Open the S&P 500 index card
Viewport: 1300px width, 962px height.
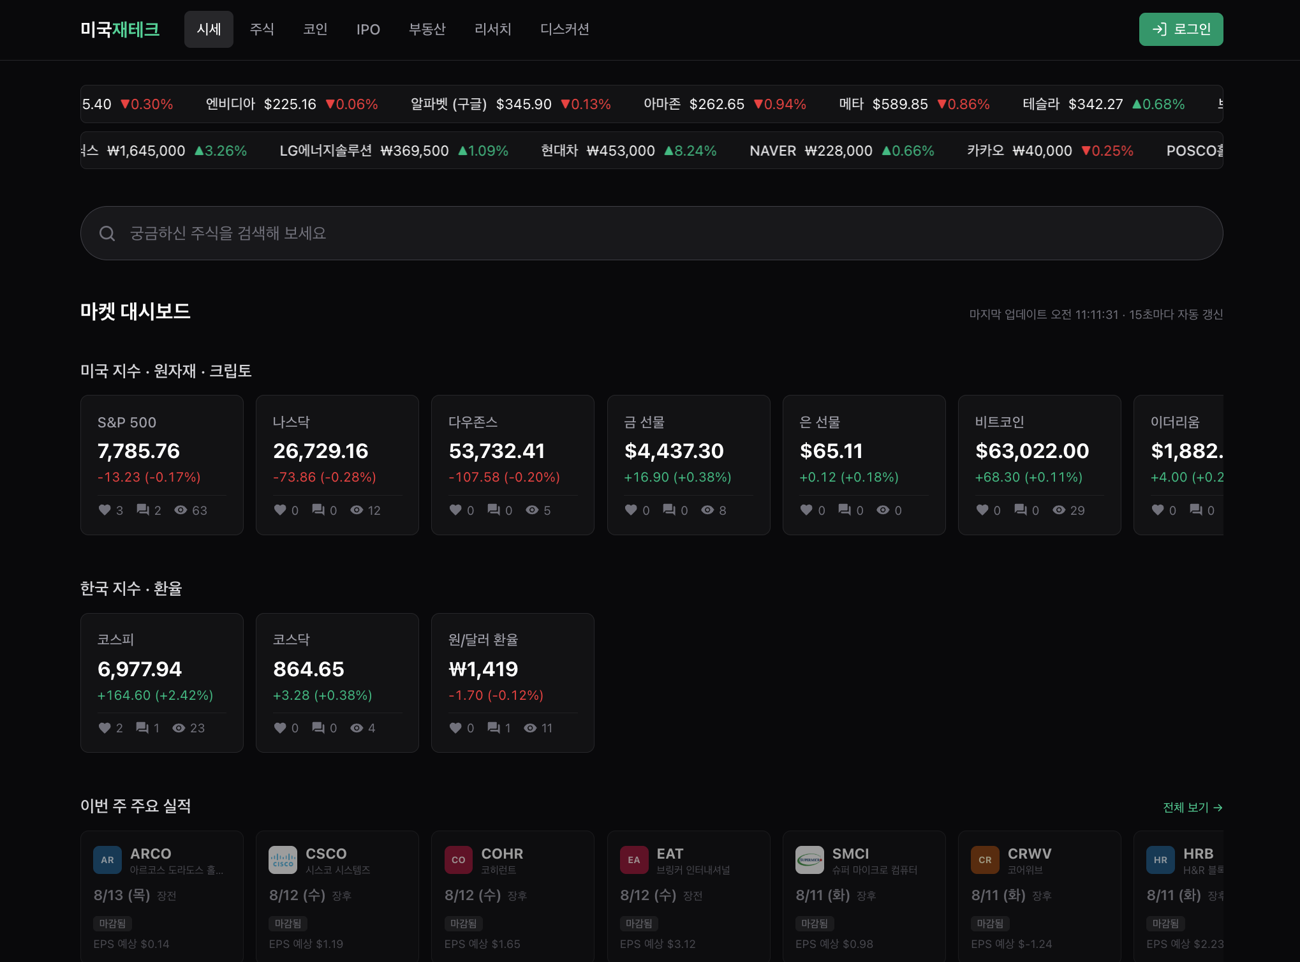click(x=162, y=465)
